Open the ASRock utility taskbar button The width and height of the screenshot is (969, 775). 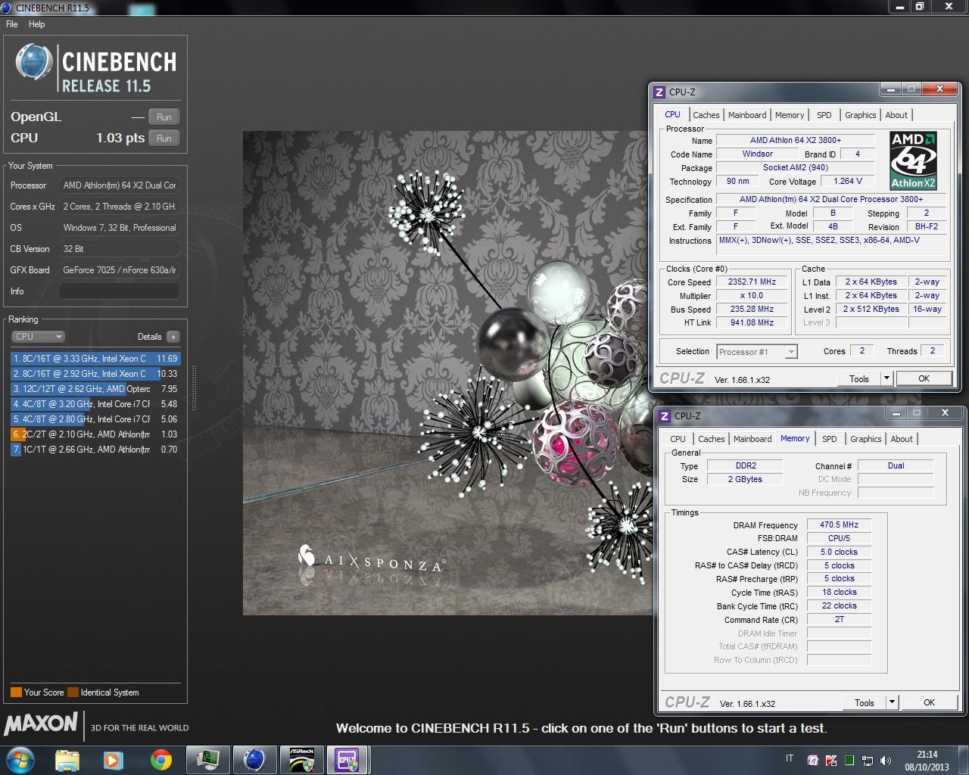pos(301,759)
